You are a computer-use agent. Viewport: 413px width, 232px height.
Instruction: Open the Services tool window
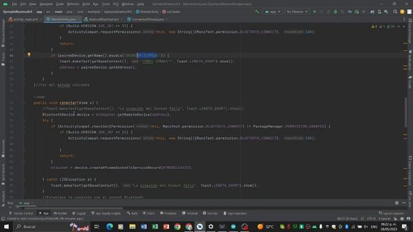point(210,213)
